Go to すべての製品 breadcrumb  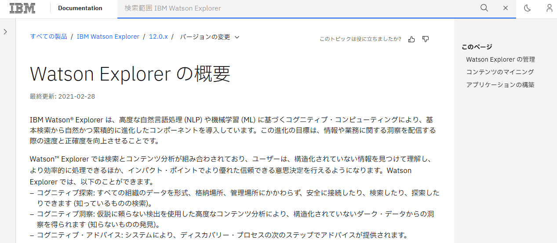[x=49, y=37]
